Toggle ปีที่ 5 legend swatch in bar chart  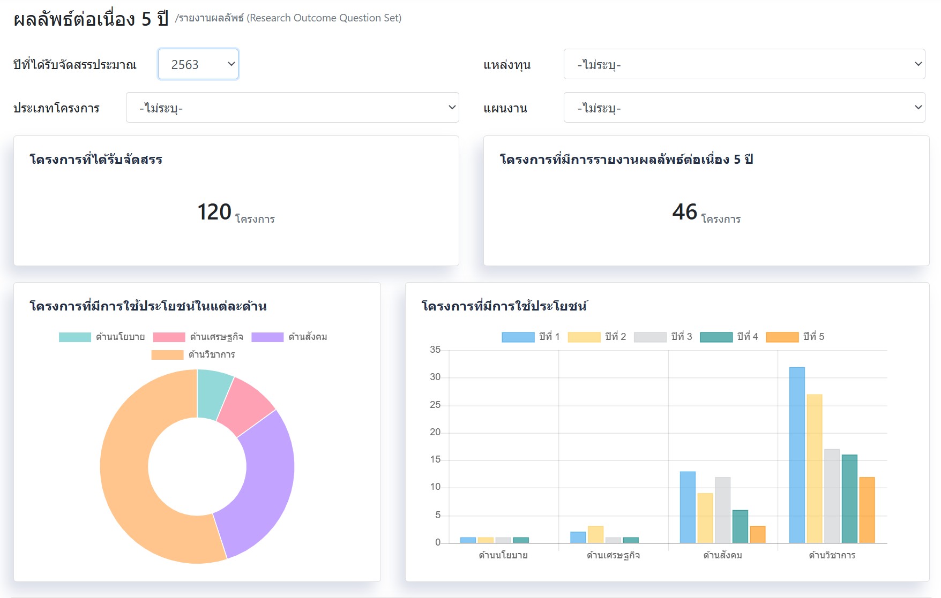782,337
